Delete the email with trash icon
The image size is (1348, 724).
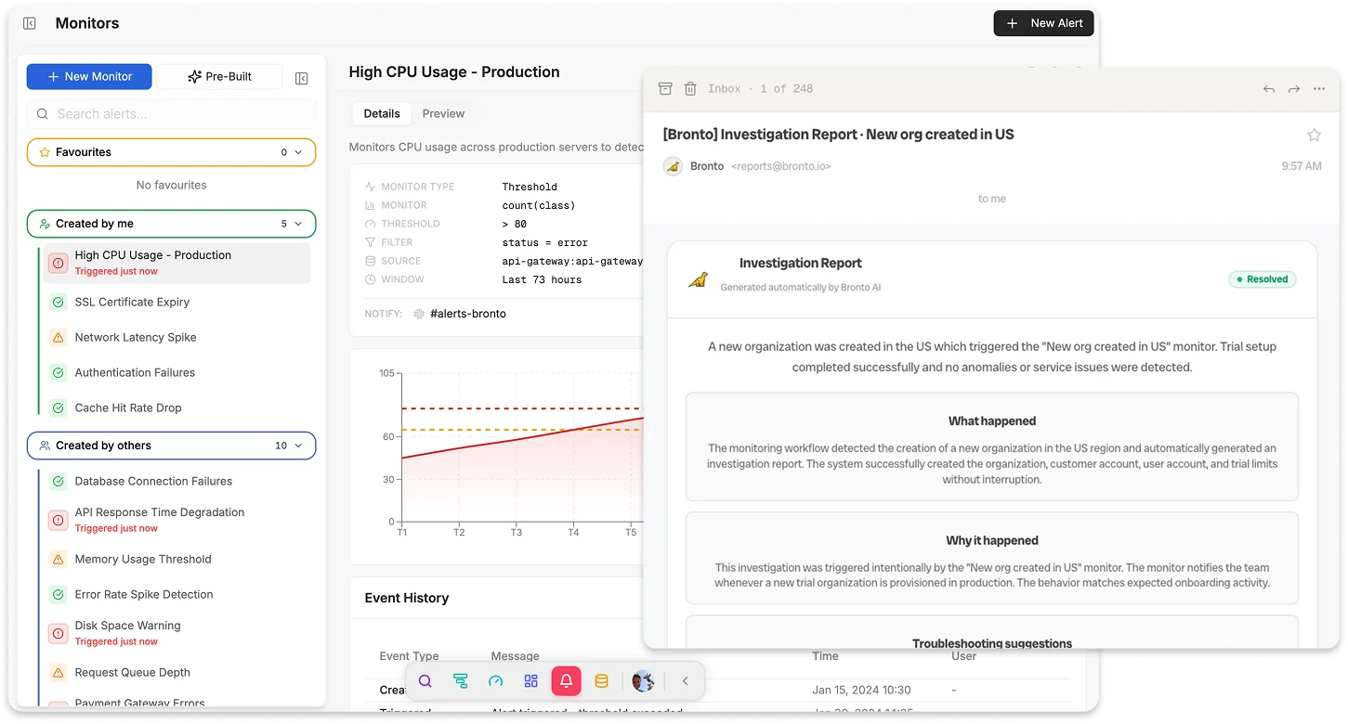pyautogui.click(x=690, y=88)
